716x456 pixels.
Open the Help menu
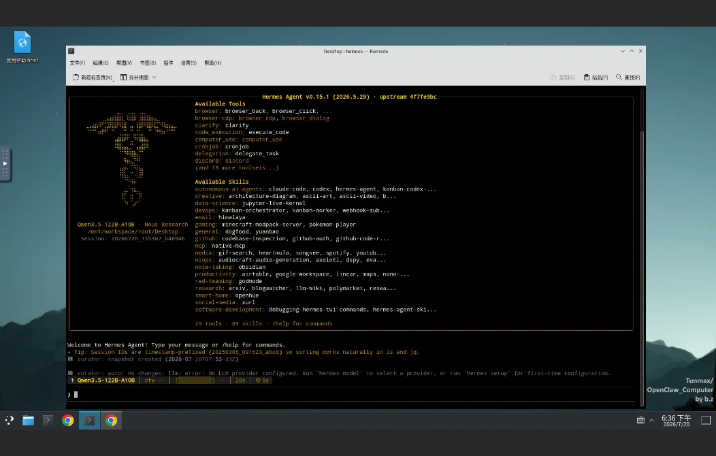(x=212, y=63)
